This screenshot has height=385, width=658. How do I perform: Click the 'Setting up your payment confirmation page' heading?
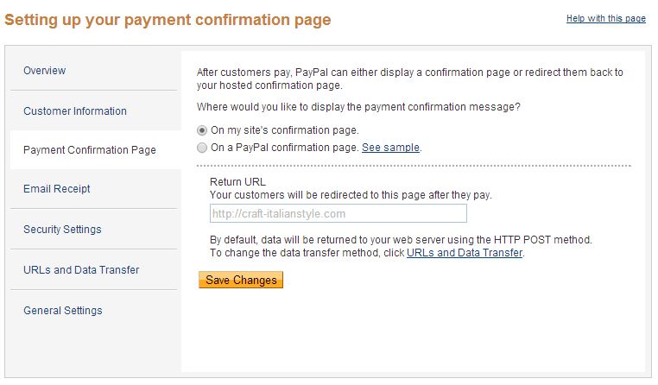pos(168,20)
